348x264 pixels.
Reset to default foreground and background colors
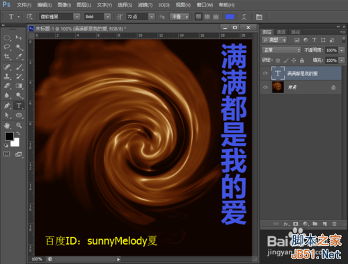[6, 145]
